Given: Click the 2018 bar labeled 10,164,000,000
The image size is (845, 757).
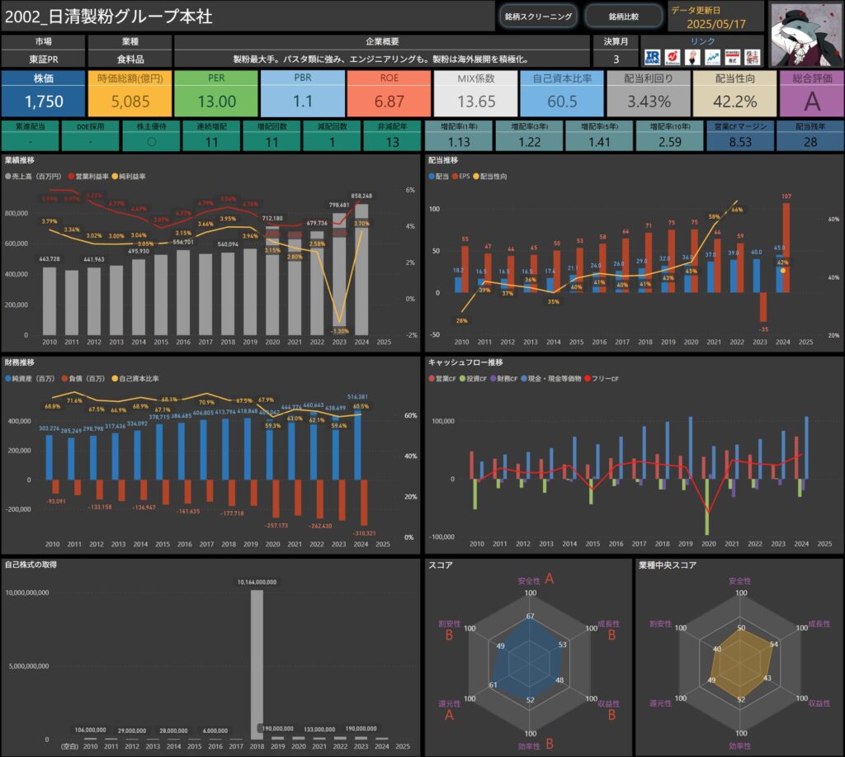Looking at the screenshot, I should pyautogui.click(x=257, y=665).
